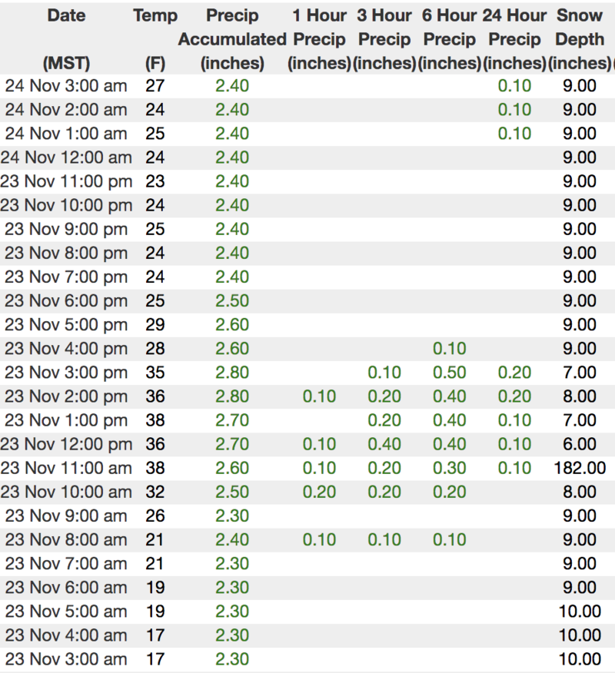Select the Precip Accumulated column header

(231, 38)
